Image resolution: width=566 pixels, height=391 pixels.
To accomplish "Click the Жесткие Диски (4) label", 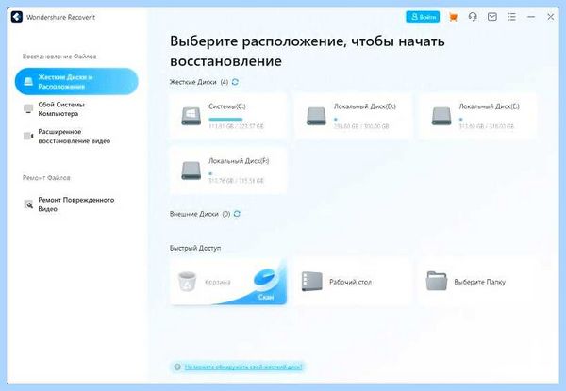I will point(199,82).
